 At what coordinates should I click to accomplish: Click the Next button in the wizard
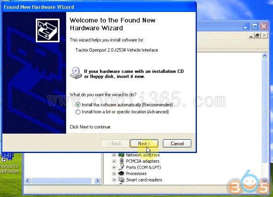[144, 143]
